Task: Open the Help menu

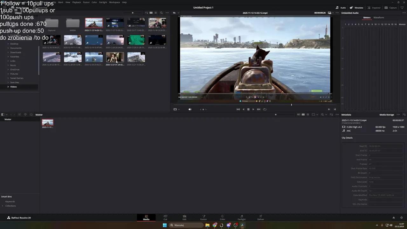Action: coord(124,2)
